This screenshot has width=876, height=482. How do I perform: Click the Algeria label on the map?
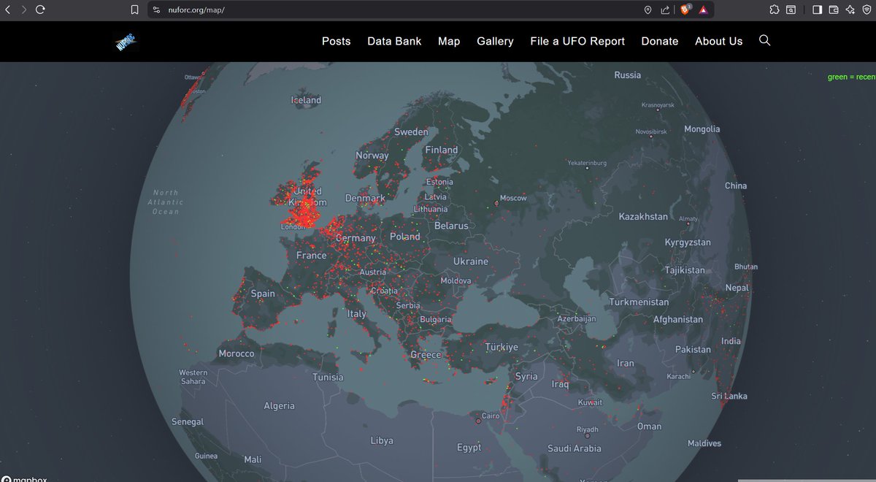(x=280, y=406)
